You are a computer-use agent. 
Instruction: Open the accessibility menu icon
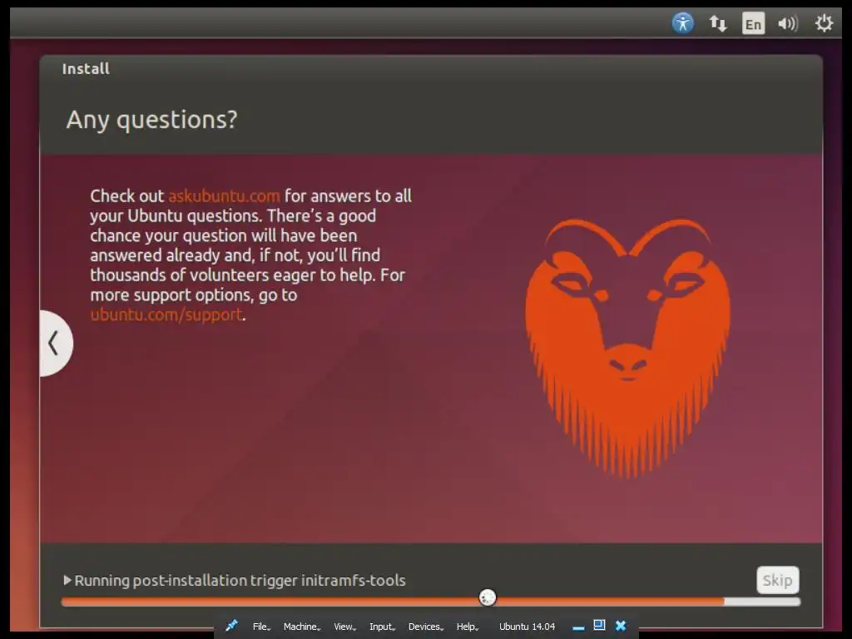tap(682, 23)
